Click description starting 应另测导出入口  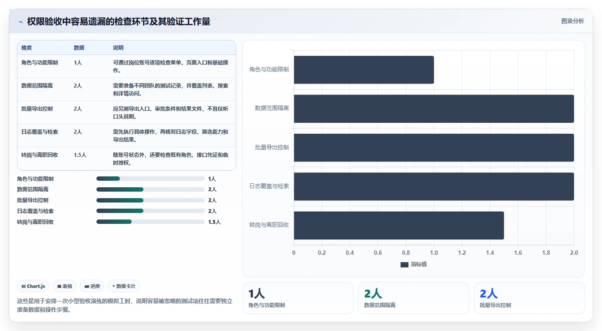(170, 112)
